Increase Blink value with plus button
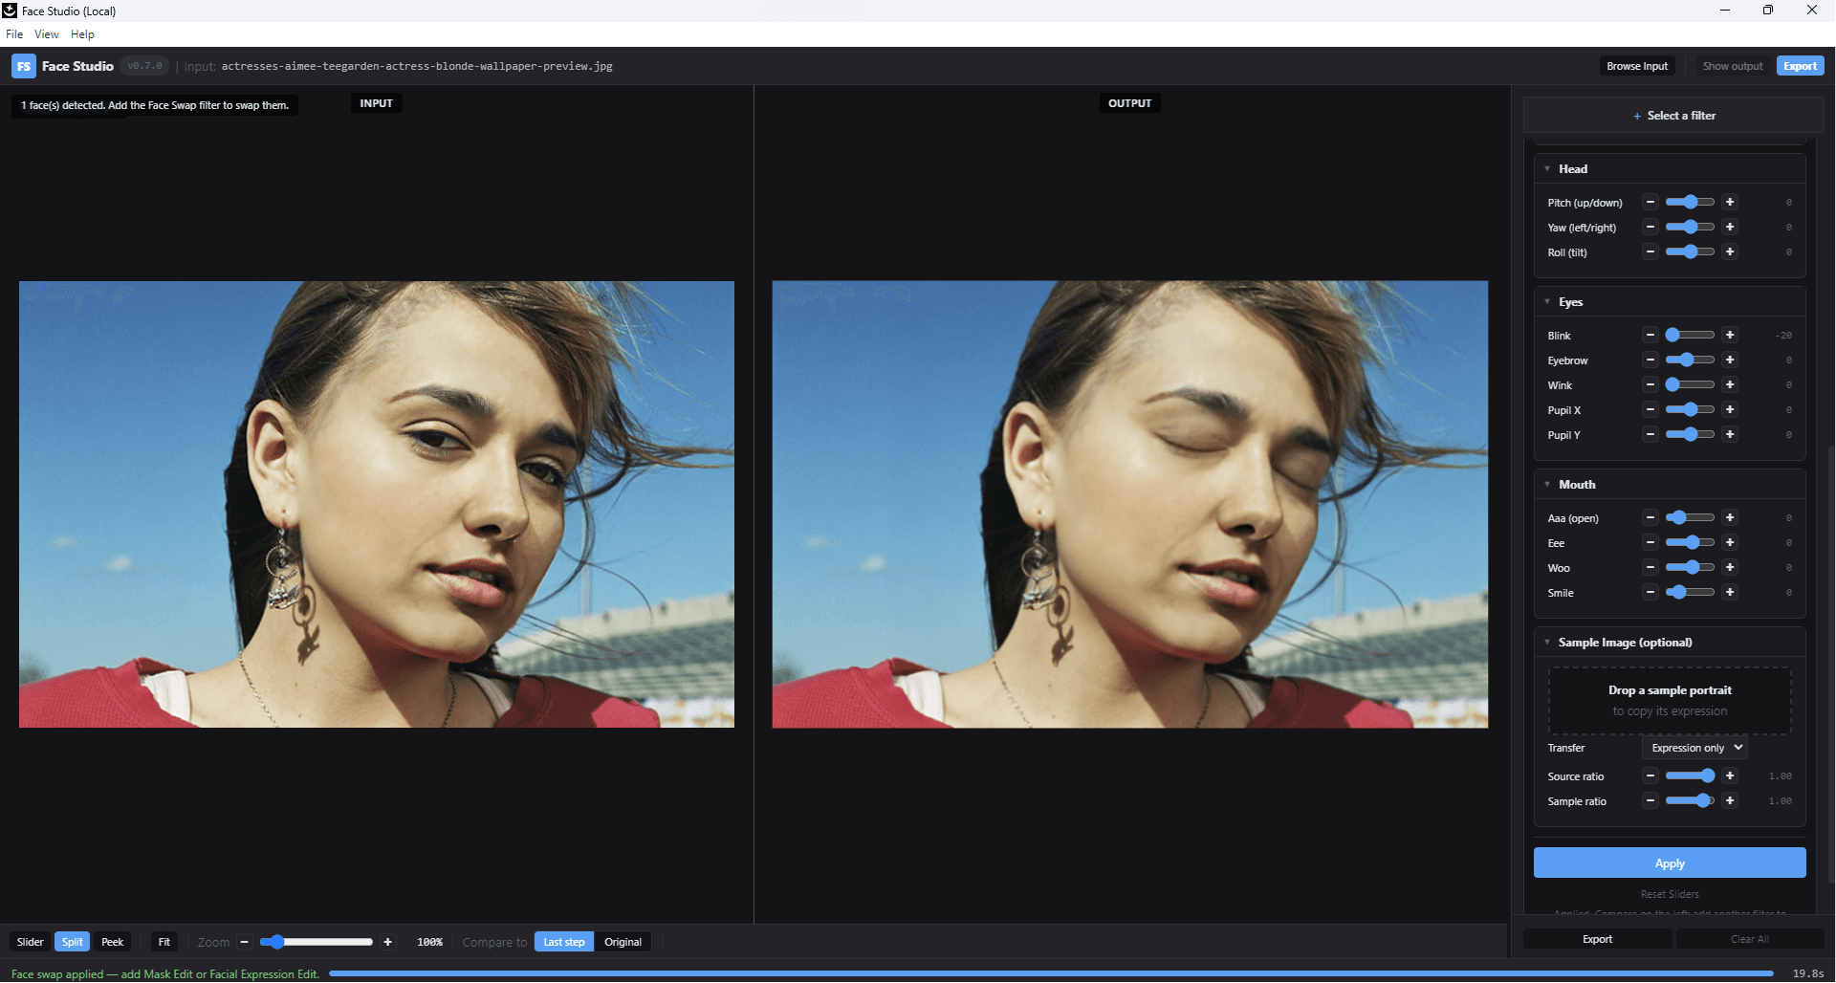1836x983 pixels. [1730, 335]
